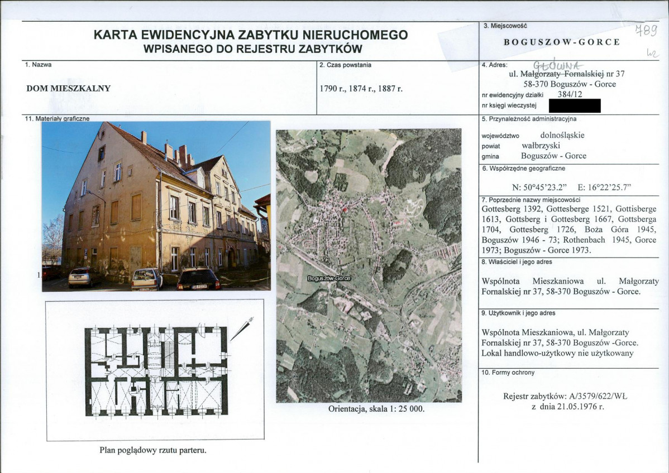Click the label '7. Poprzednie nazwy miejscowości'
Viewport: 669px width, 473px height.
[x=531, y=200]
